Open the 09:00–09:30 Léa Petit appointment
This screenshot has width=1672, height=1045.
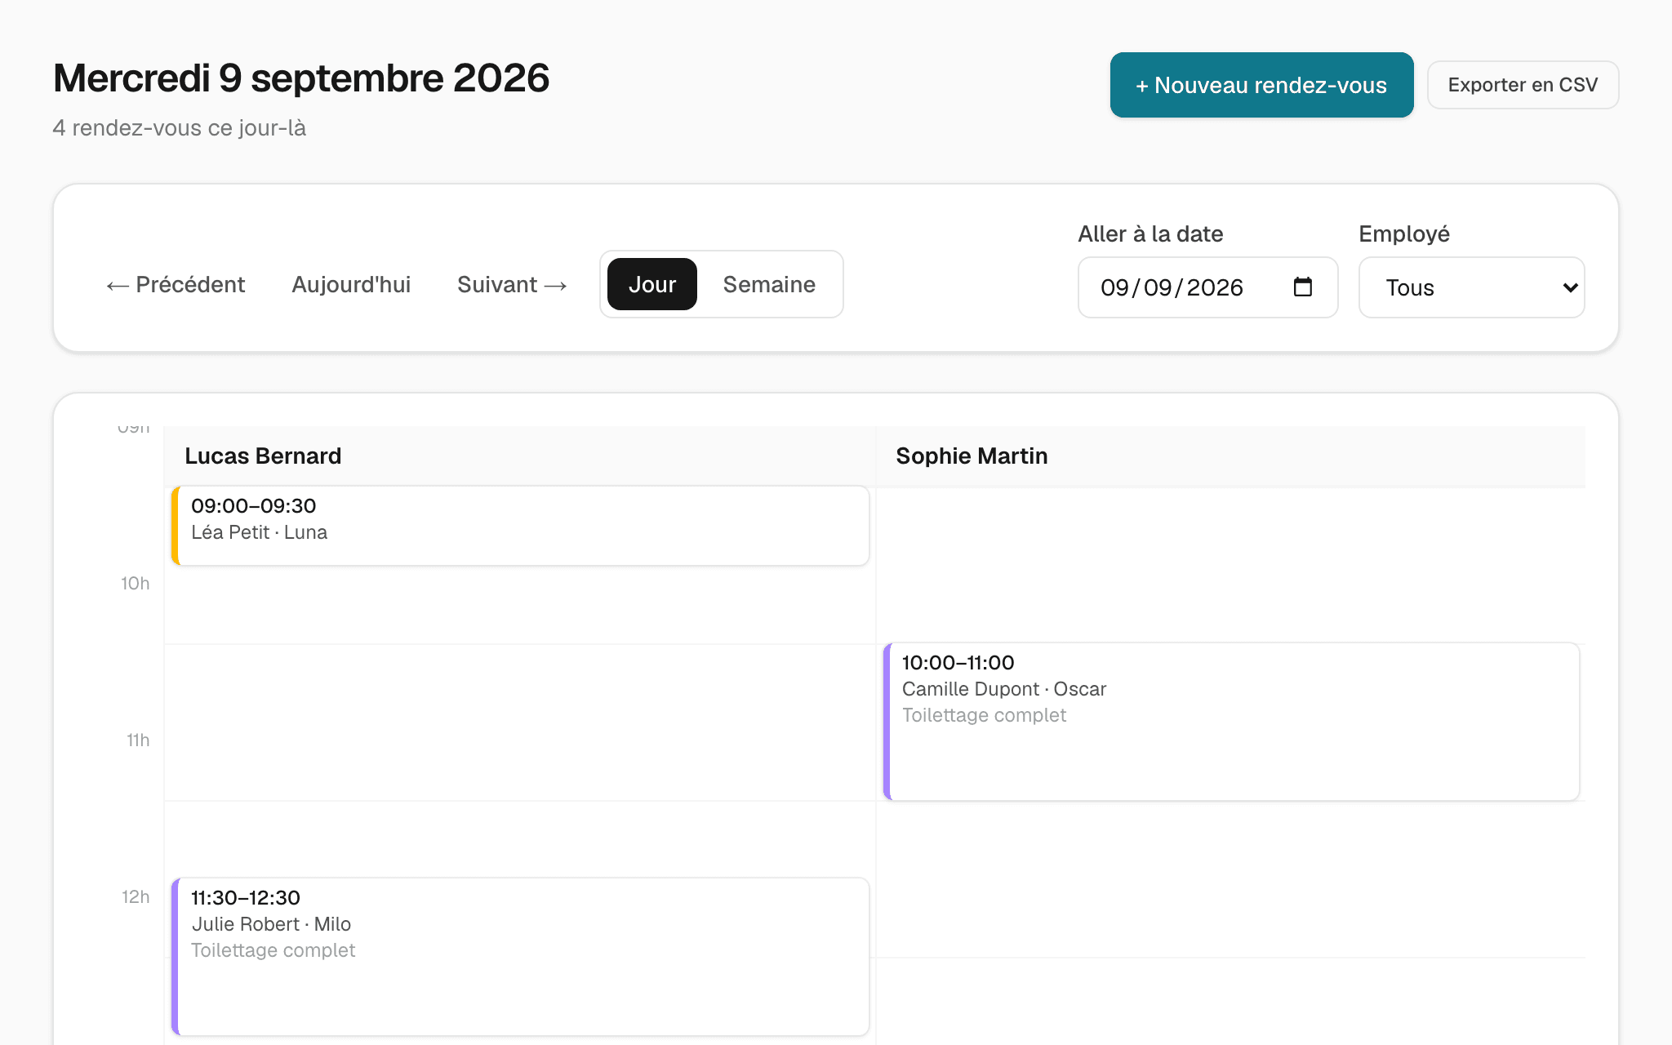(x=520, y=526)
